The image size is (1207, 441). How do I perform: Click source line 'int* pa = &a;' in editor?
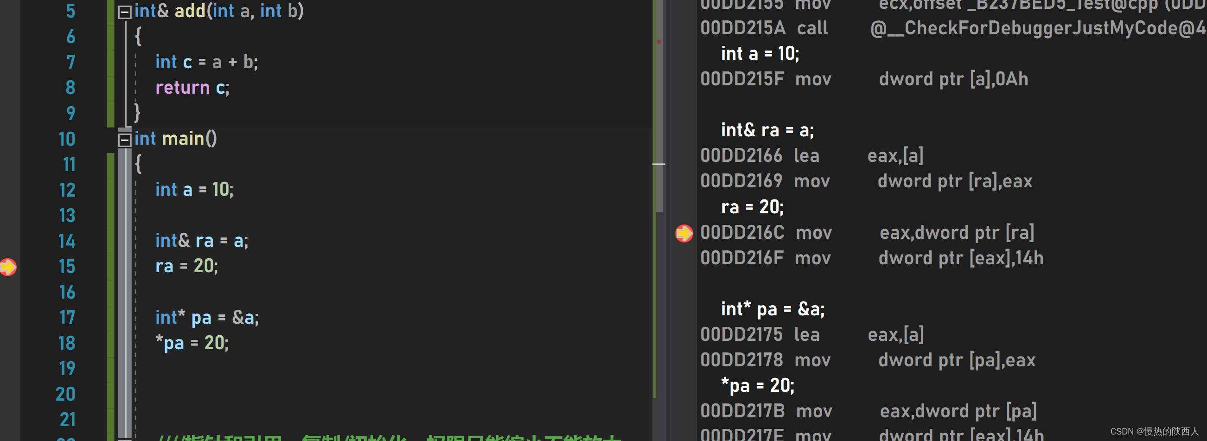207,318
